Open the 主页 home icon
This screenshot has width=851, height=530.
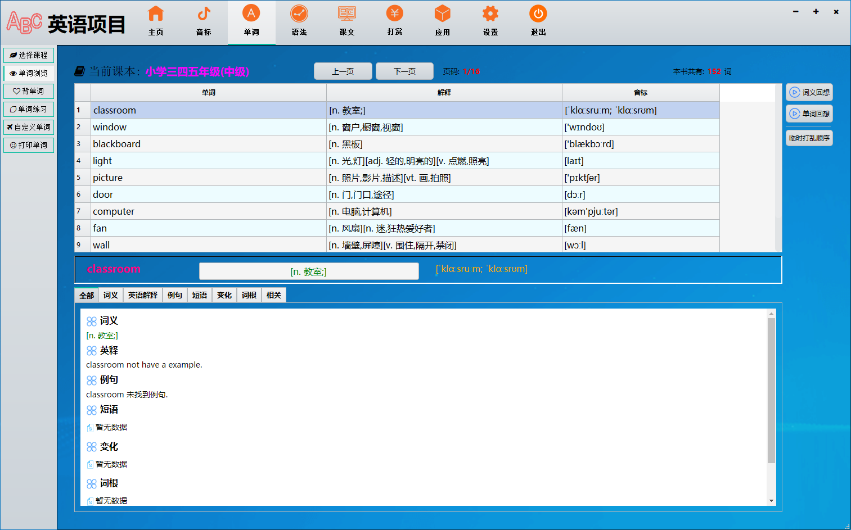[156, 13]
